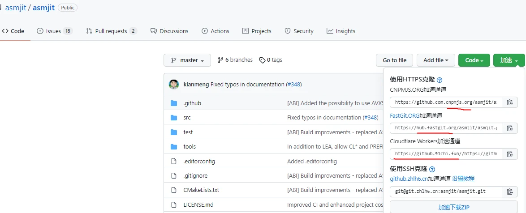Open help icon beside 使用SSH克隆
Screen dimensions: 526x213
(432, 169)
